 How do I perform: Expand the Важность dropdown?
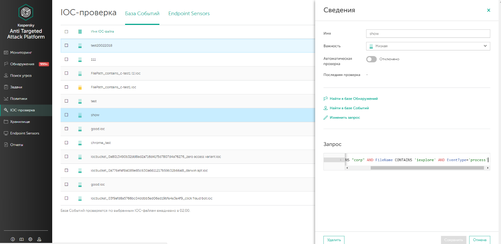click(428, 46)
